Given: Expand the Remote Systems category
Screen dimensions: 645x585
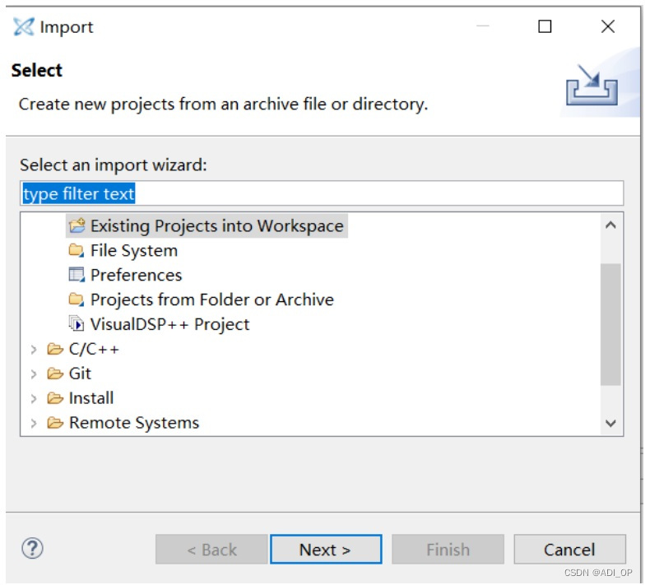Looking at the screenshot, I should pyautogui.click(x=34, y=423).
